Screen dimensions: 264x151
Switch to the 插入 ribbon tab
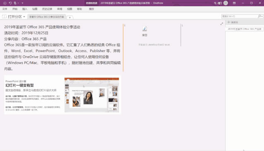24,9
